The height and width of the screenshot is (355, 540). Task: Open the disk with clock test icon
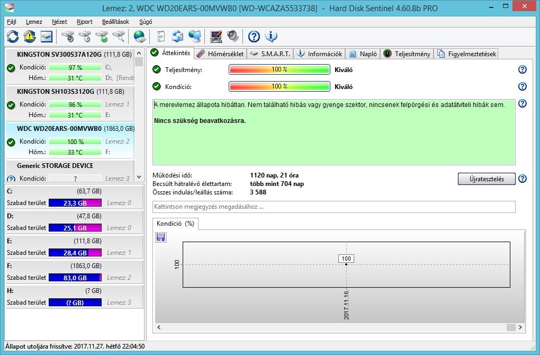[x=85, y=36]
